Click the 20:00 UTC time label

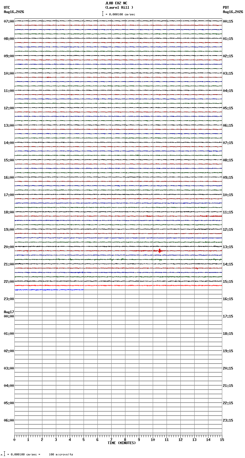coord(9,247)
